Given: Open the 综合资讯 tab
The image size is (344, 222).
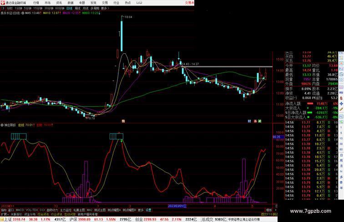Looking at the screenshot, I should [x=43, y=214].
